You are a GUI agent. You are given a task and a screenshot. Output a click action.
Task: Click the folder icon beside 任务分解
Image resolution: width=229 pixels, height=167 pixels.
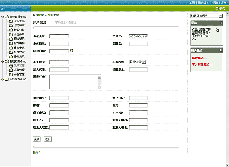tap(11, 30)
